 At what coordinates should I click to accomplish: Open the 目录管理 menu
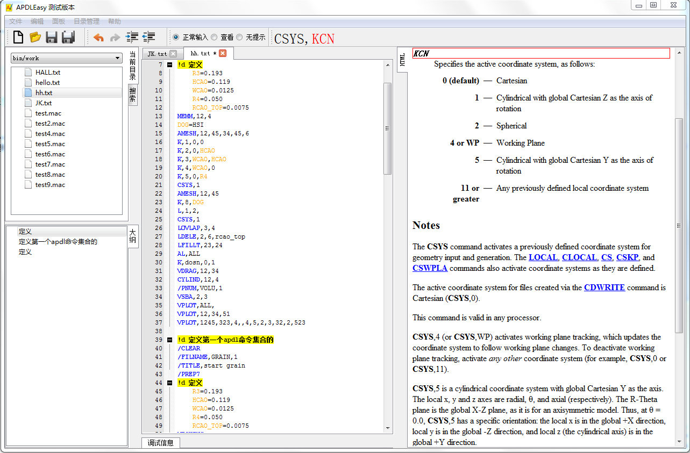[87, 21]
